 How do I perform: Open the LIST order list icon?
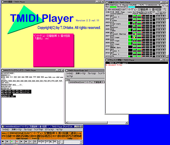coord(47,142)
